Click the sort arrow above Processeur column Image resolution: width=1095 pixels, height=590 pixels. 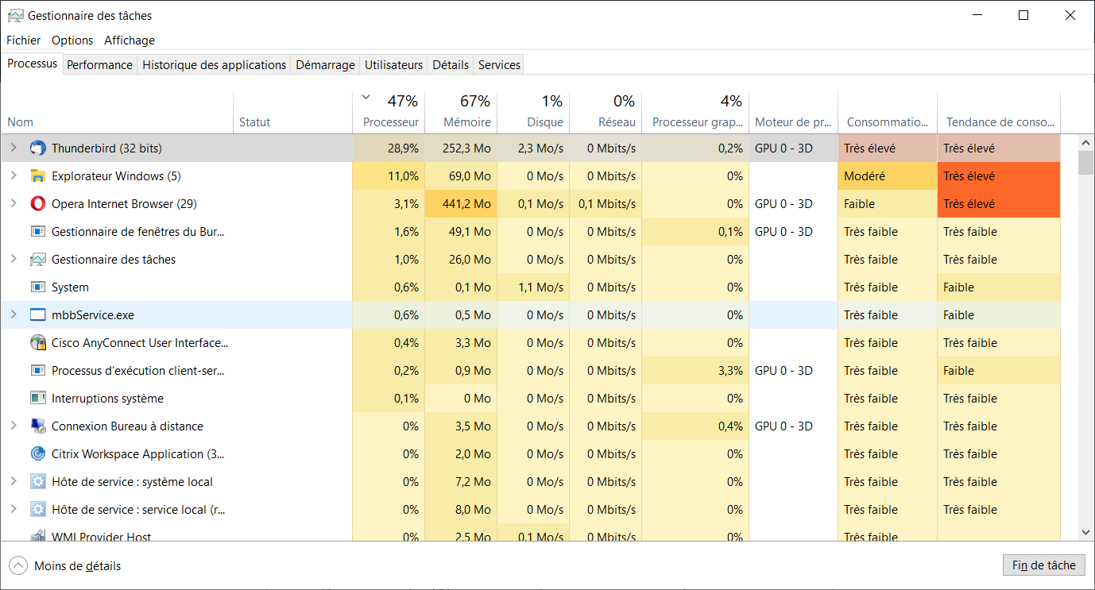tap(366, 98)
